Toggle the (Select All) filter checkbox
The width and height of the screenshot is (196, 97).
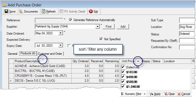[x=123, y=67]
